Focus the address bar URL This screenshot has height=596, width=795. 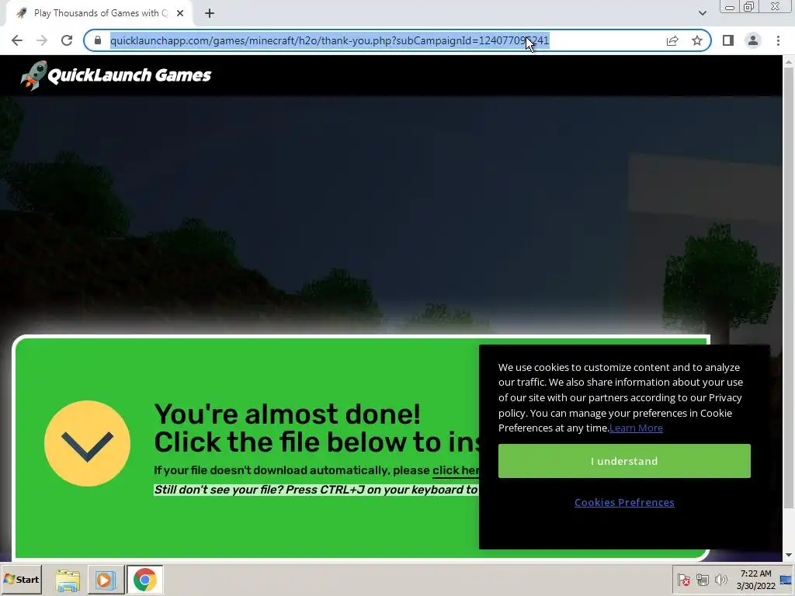[329, 40]
